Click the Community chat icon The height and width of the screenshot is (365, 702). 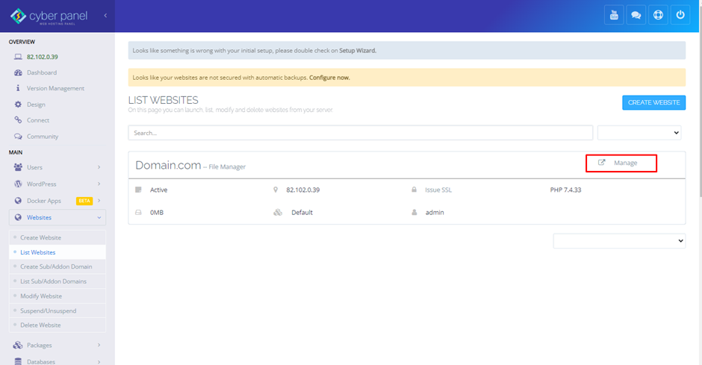point(18,137)
